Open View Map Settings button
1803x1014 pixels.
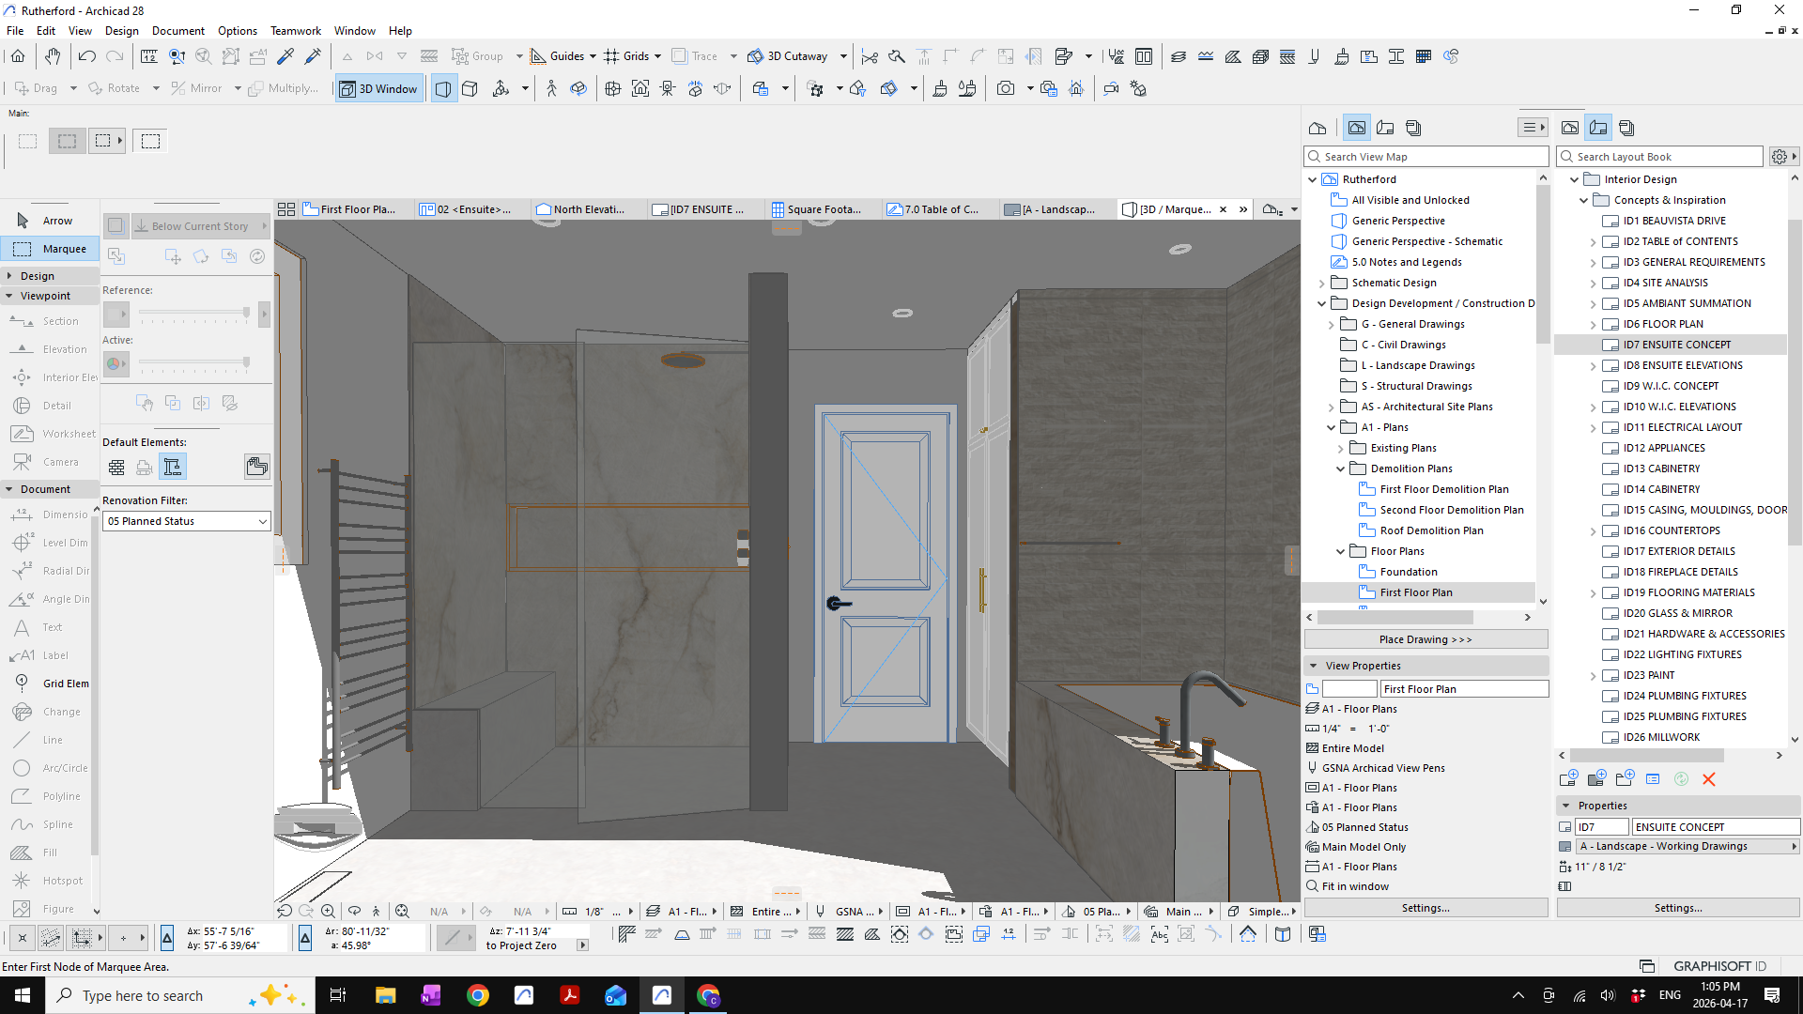click(1425, 908)
